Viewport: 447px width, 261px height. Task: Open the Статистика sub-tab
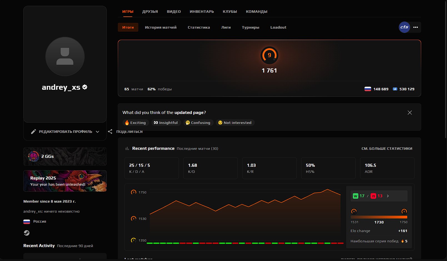(x=199, y=27)
